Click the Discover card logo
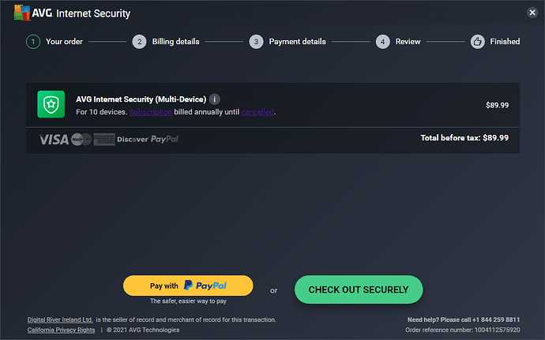 (x=132, y=139)
